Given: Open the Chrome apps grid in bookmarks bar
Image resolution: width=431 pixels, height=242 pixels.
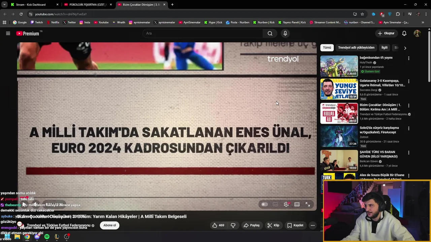Looking at the screenshot, I should (4, 23).
